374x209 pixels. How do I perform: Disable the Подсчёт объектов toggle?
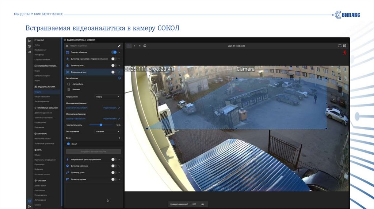click(114, 52)
